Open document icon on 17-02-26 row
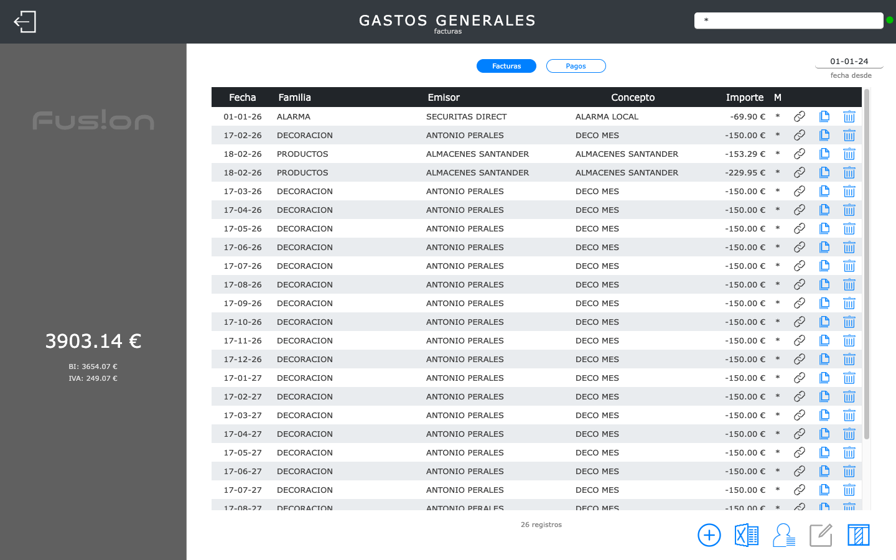 824,135
